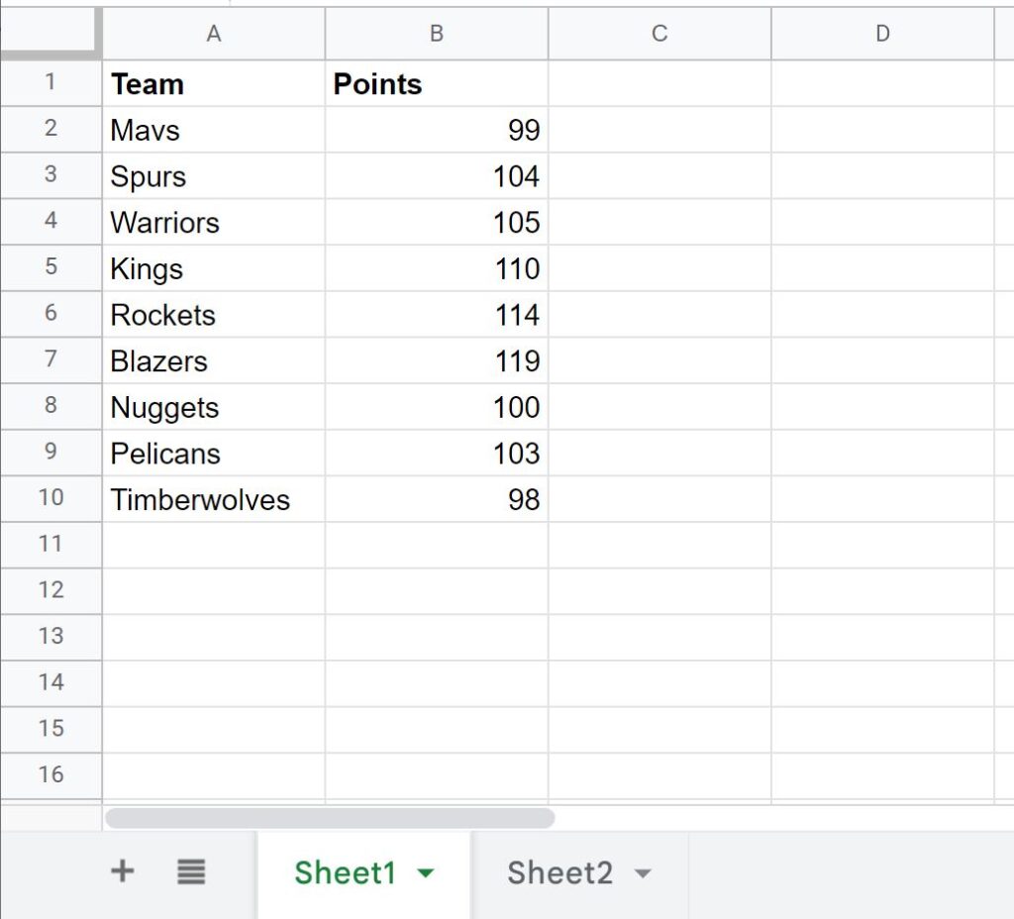
Task: Select row 1 header
Action: pyautogui.click(x=51, y=83)
